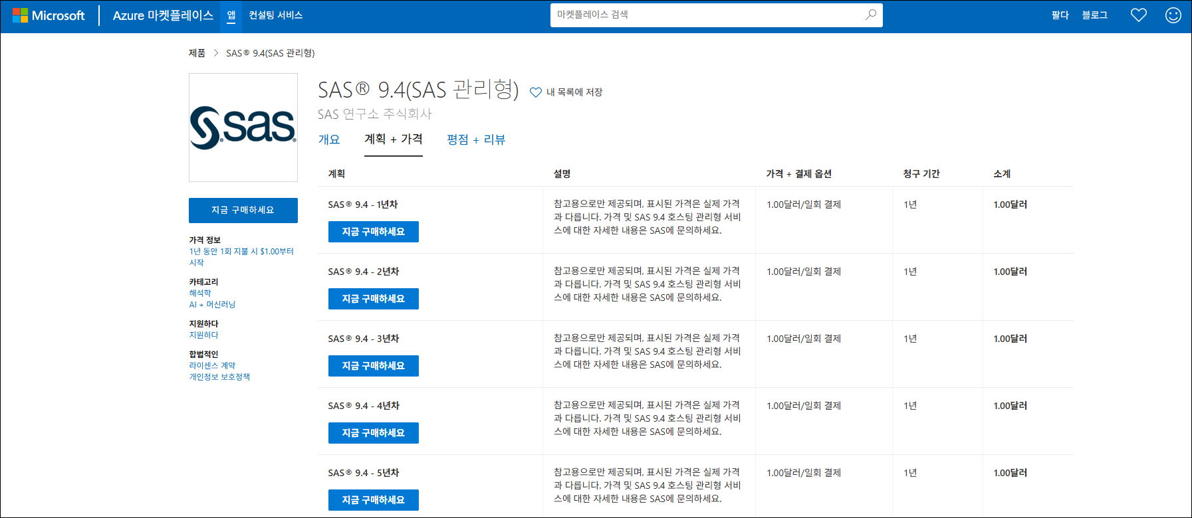Select the 계획 + 가격 tab
The image size is (1192, 518).
click(x=394, y=139)
